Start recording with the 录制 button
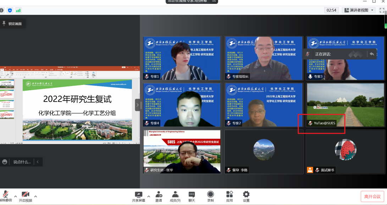This screenshot has height=205, width=387. pyautogui.click(x=210, y=196)
